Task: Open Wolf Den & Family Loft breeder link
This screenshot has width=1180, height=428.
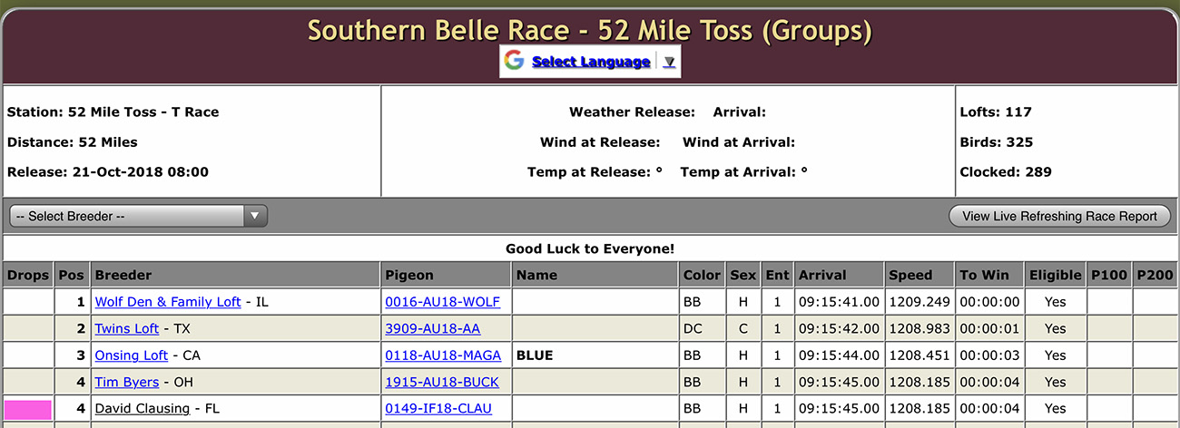Action: [x=168, y=302]
